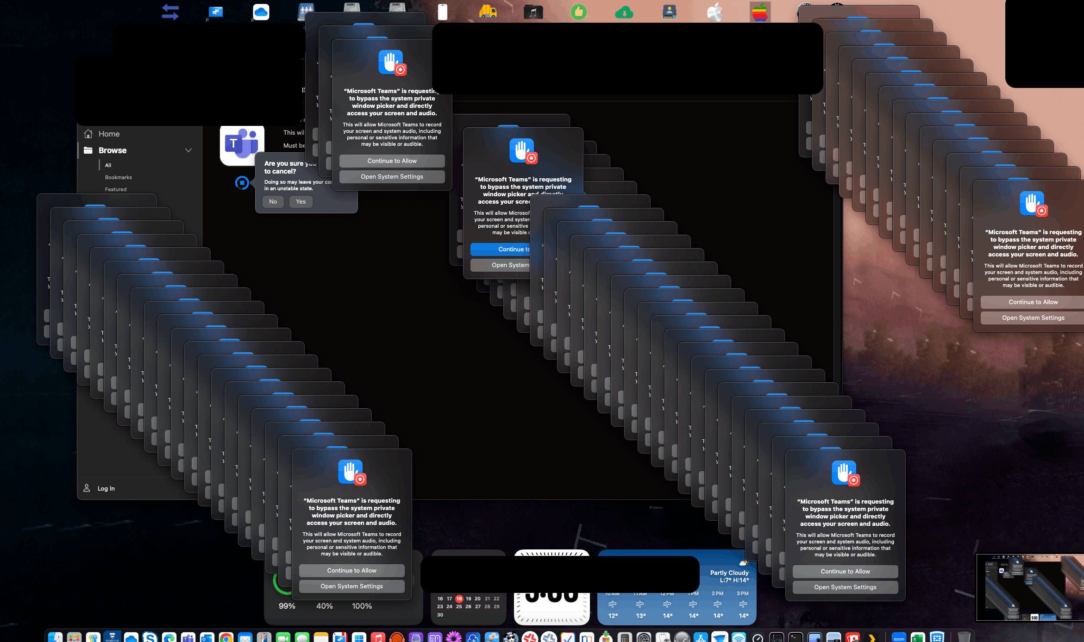Image resolution: width=1084 pixels, height=642 pixels.
Task: Click Yes in the cancel confirmation
Action: (301, 201)
